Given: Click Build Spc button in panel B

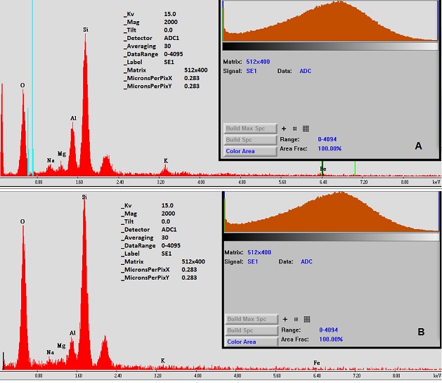Looking at the screenshot, I should tap(249, 330).
